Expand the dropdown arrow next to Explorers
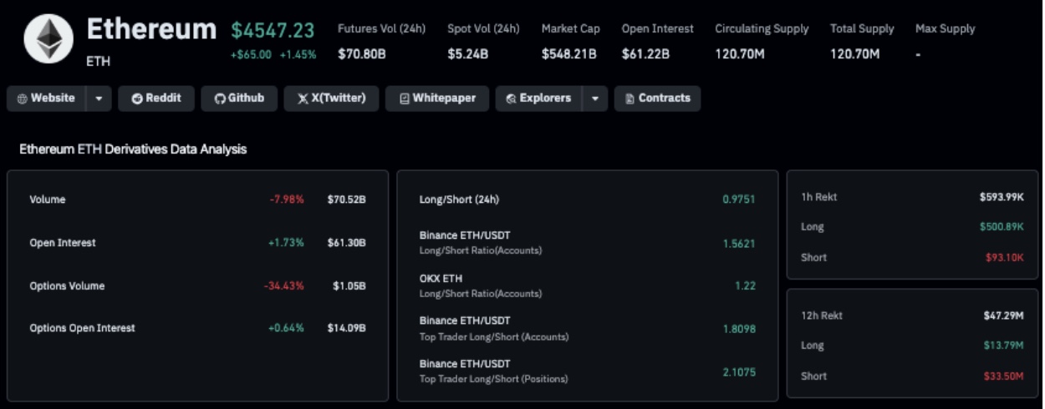The height and width of the screenshot is (409, 1045). (594, 98)
